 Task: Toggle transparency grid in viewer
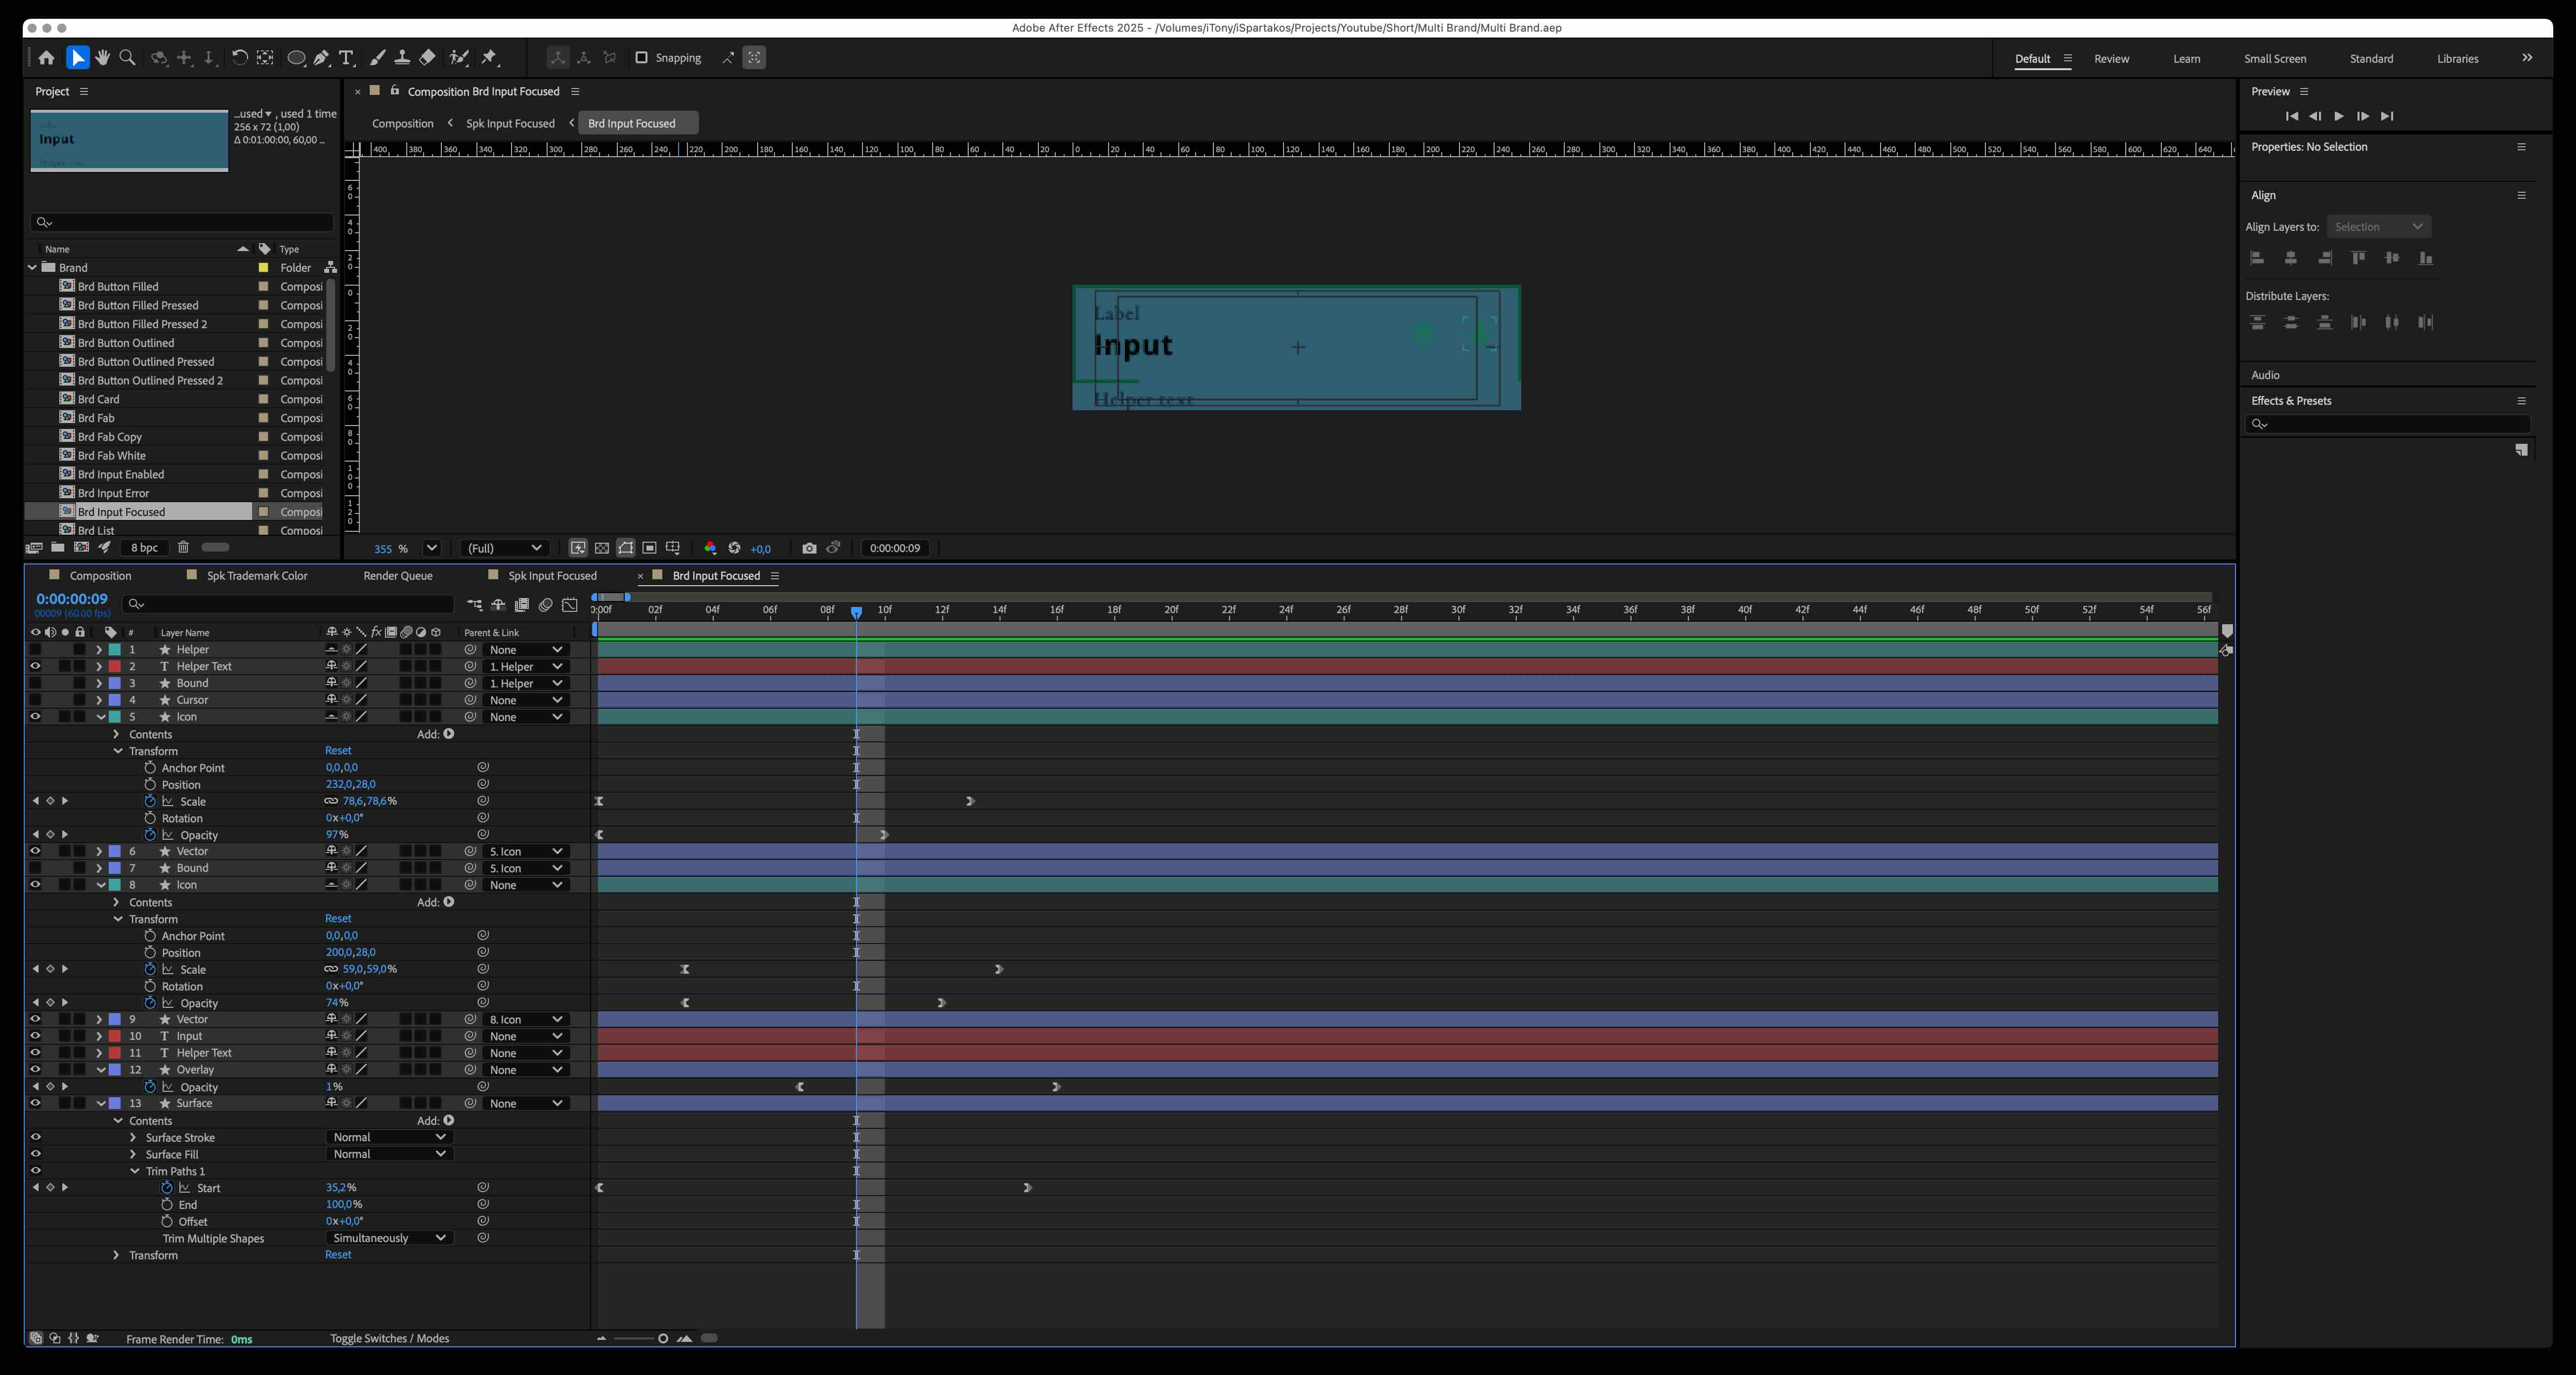coord(602,548)
